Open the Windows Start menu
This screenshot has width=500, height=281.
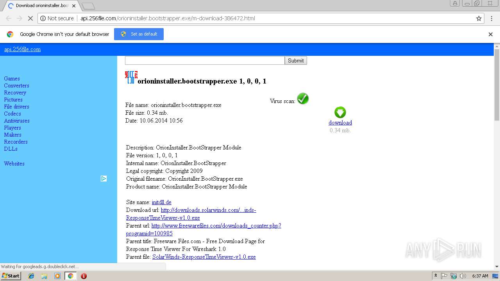click(x=11, y=276)
